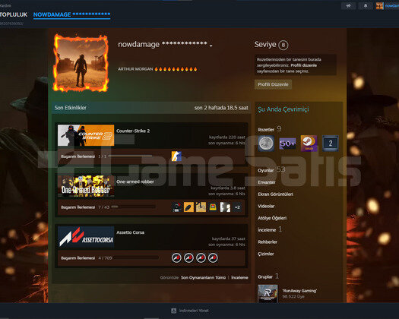Image resolution: width=399 pixels, height=319 pixels.
Task: Open the Envanter link
Action: point(267,182)
